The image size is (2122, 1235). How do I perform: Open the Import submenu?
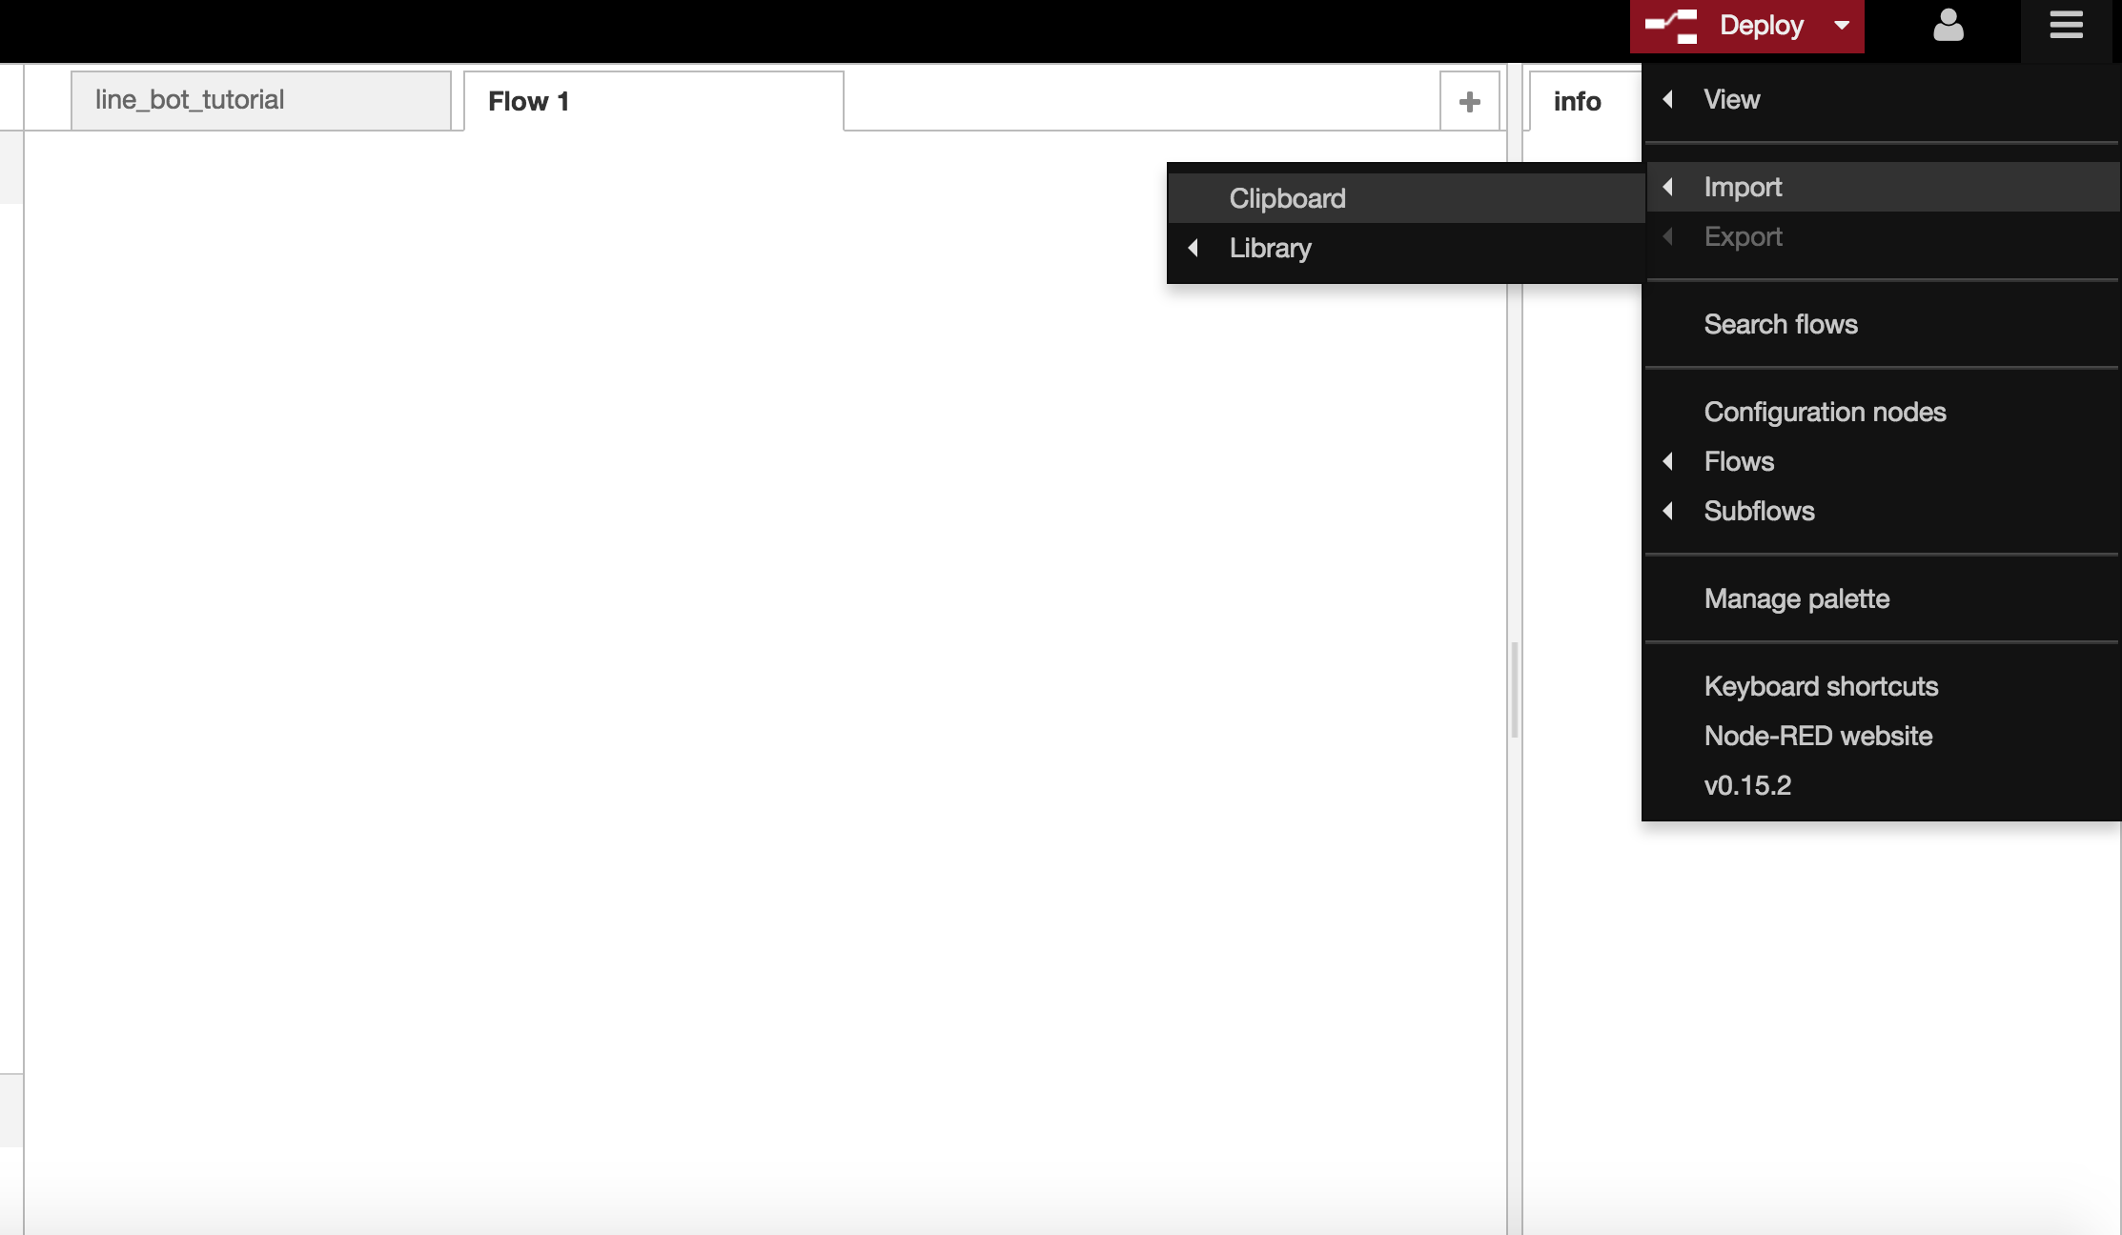point(1881,187)
